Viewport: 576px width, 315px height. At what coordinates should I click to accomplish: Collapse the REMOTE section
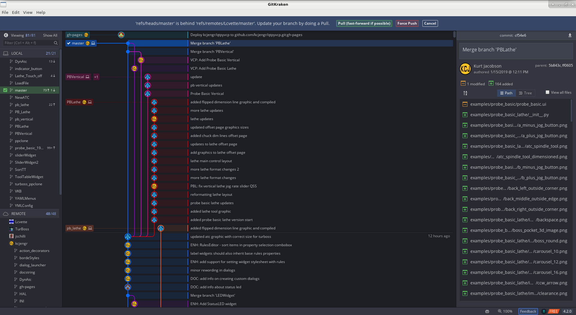[29, 214]
